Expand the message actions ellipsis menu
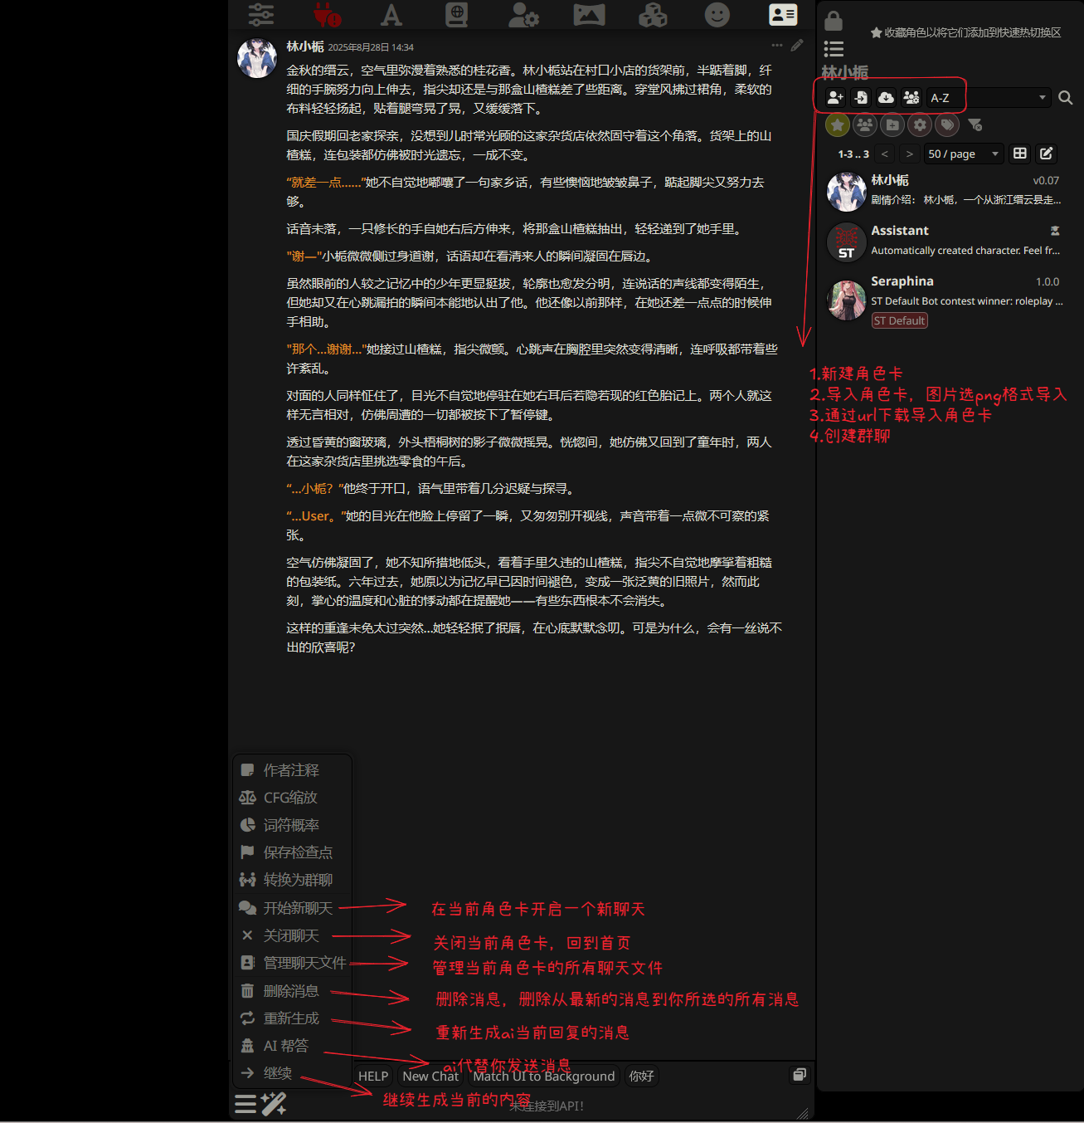Viewport: 1084px width, 1123px height. click(x=776, y=46)
